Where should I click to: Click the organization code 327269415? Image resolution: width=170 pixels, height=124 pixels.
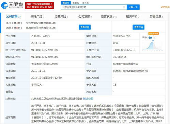tap(120, 57)
